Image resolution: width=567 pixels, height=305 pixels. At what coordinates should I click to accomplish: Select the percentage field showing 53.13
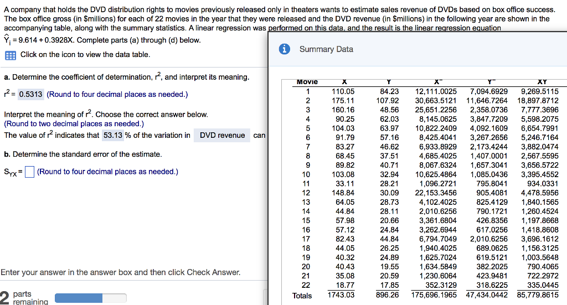114,135
